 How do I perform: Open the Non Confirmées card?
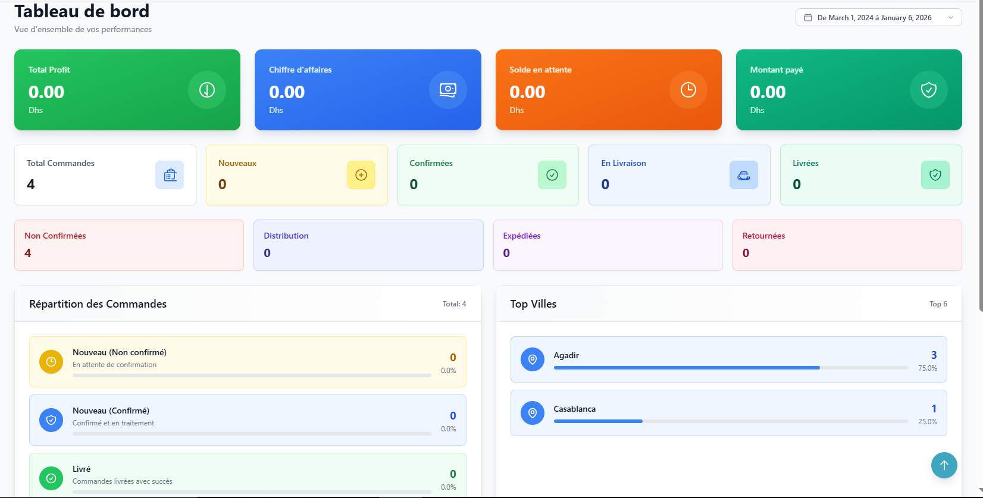coord(129,245)
